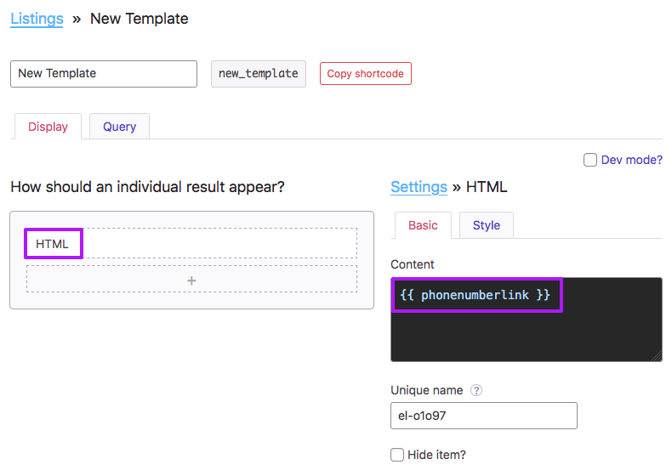The image size is (672, 476).
Task: Click the Unique name help question icon
Action: click(476, 390)
